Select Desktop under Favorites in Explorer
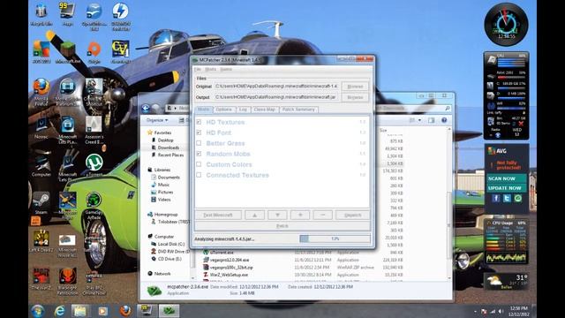The width and height of the screenshot is (565, 318). pos(165,140)
